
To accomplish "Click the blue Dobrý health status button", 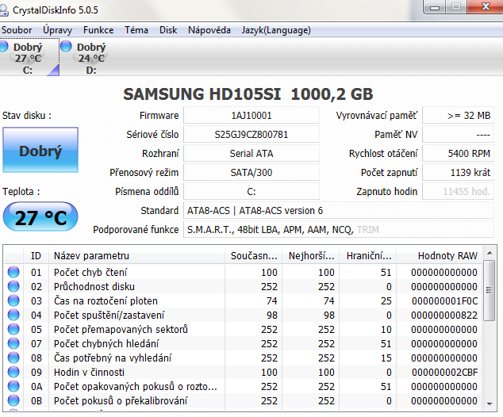I will pos(40,150).
